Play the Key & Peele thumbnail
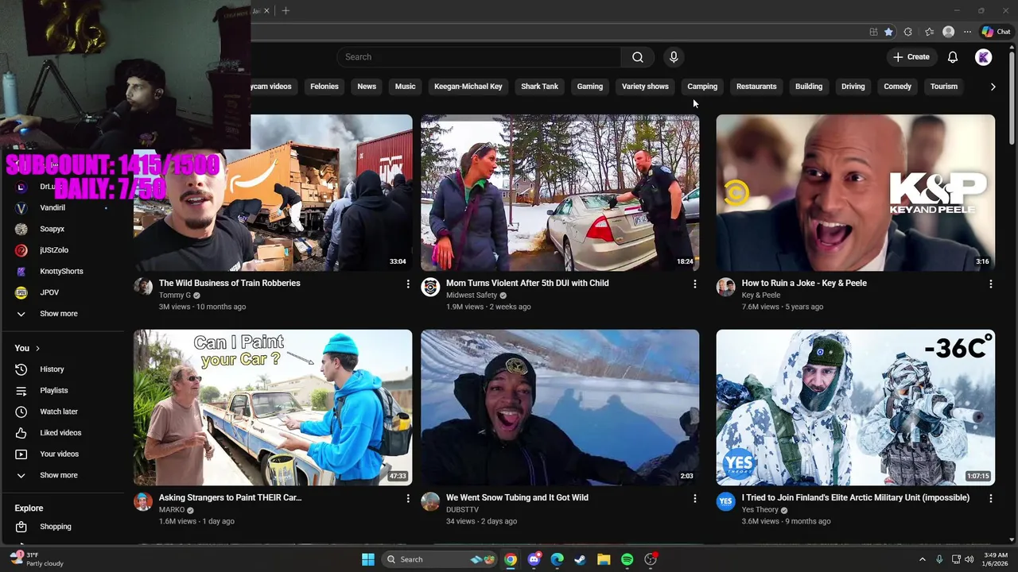Screen dimensions: 1018x572 point(856,193)
